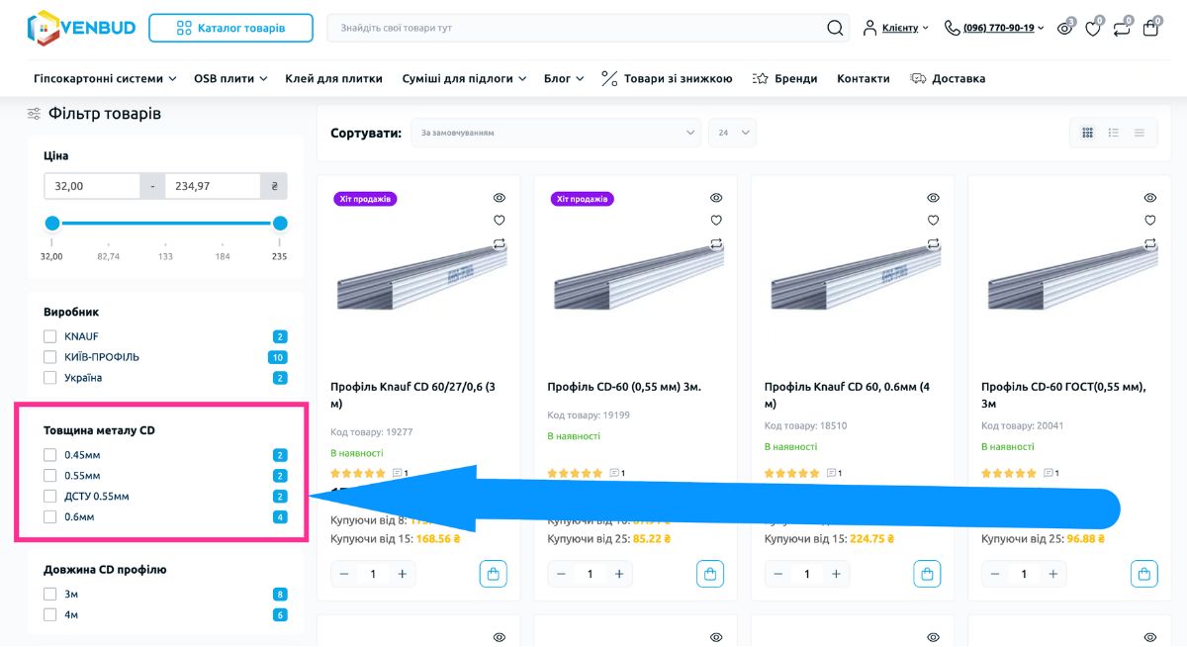Open the Клей для плитки menu item
Viewport: 1187px width, 647px height.
point(333,78)
